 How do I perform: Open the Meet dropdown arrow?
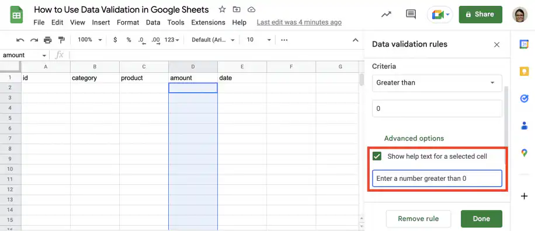pos(447,15)
